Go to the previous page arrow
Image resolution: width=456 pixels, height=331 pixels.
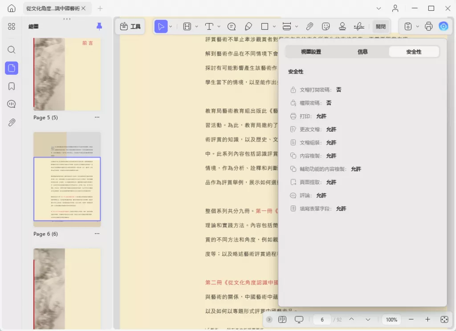pos(351,319)
